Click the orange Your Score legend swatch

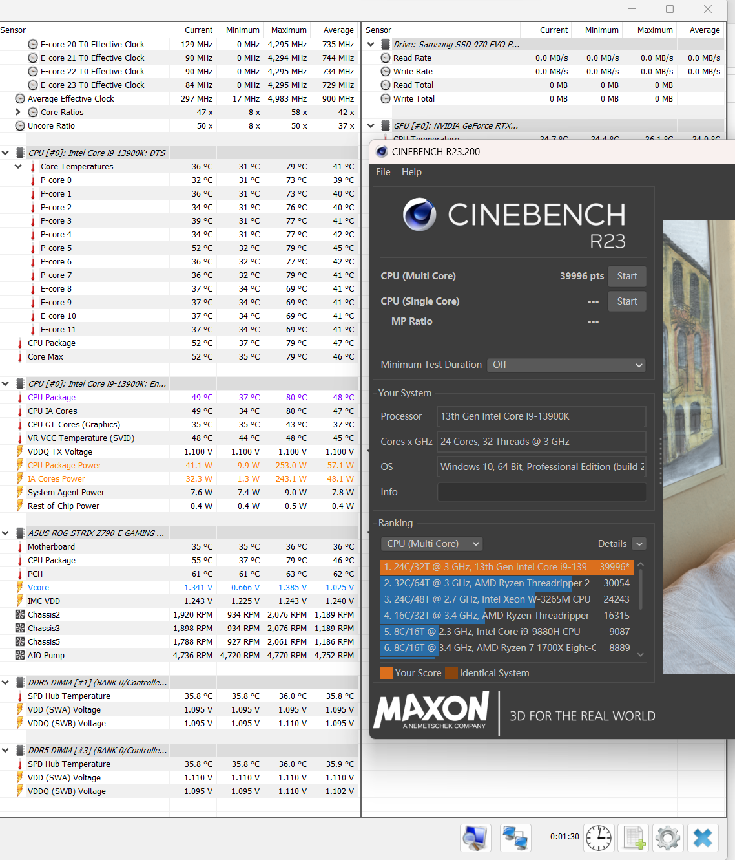click(387, 673)
